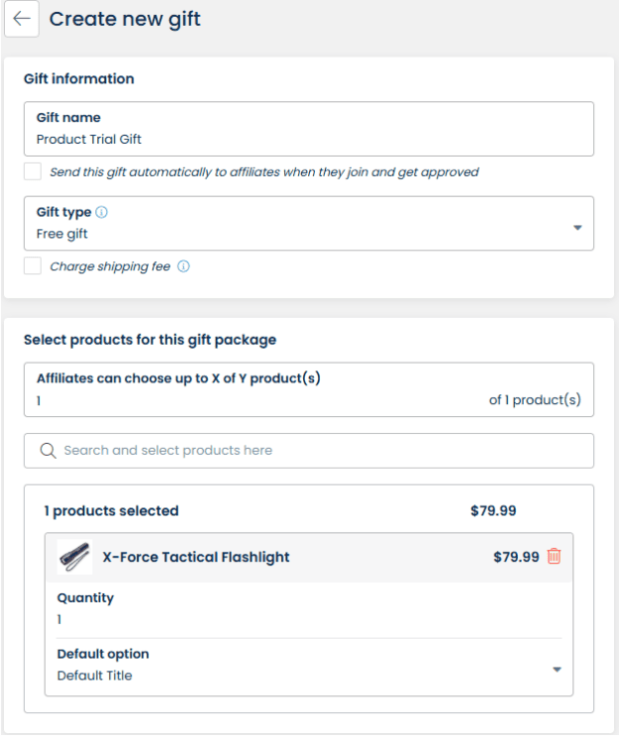Click the flashlight product thumbnail
Screen dimensions: 620x742
tap(74, 557)
